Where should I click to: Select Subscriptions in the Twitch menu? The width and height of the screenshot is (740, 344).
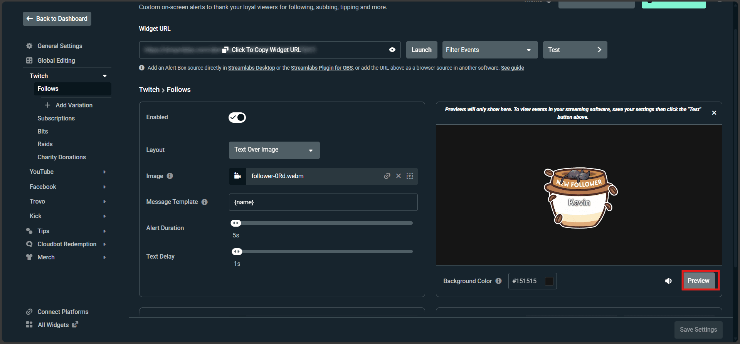[56, 118]
